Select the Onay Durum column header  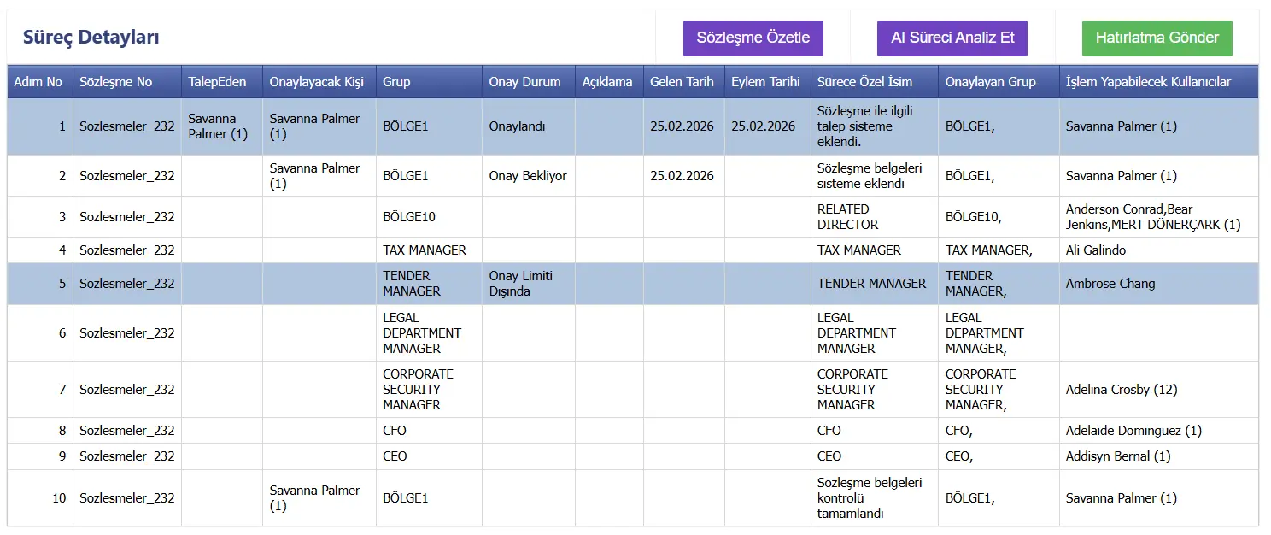[x=524, y=82]
